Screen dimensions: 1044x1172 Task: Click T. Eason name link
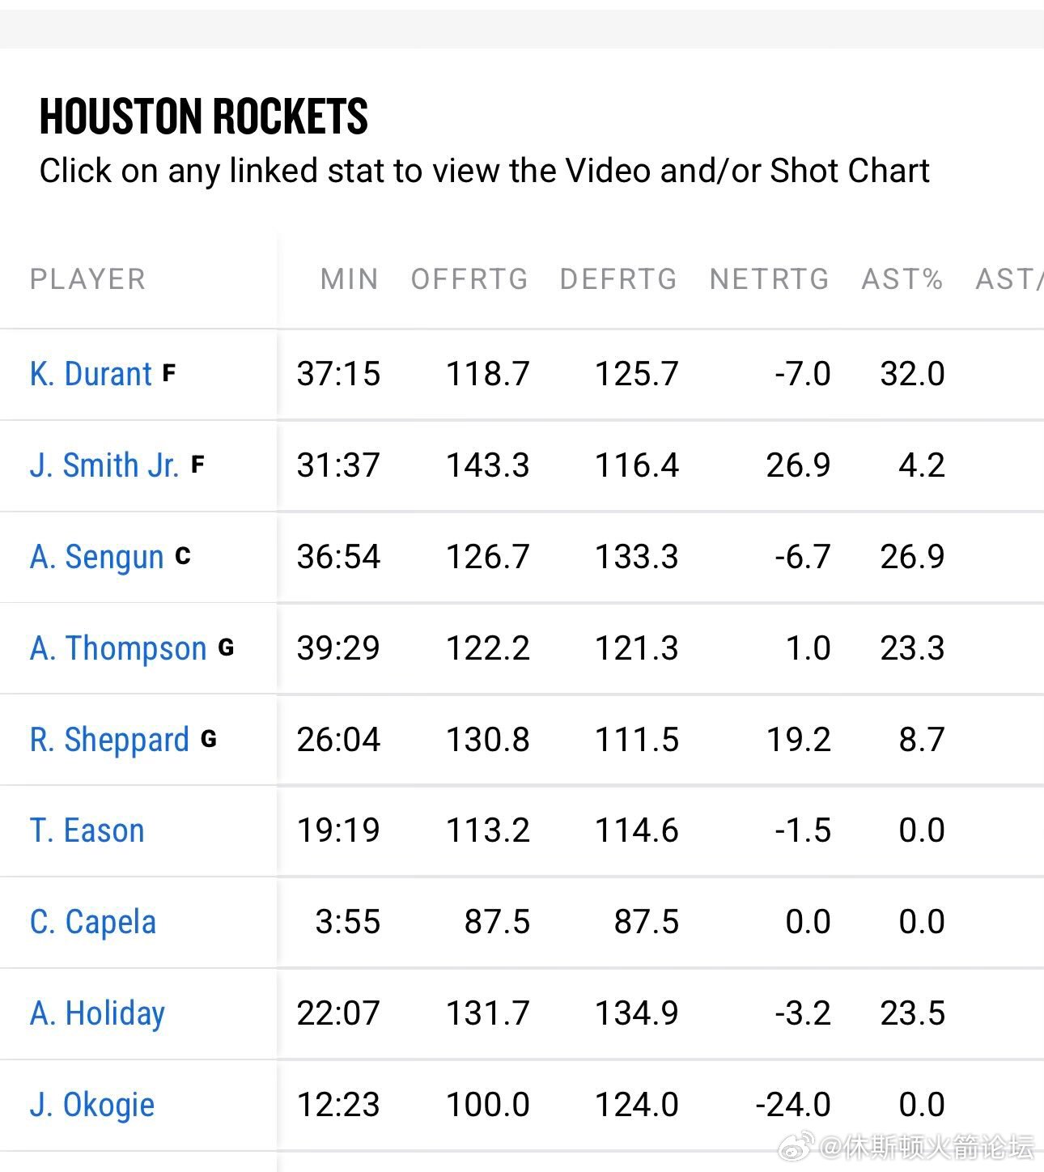point(87,830)
